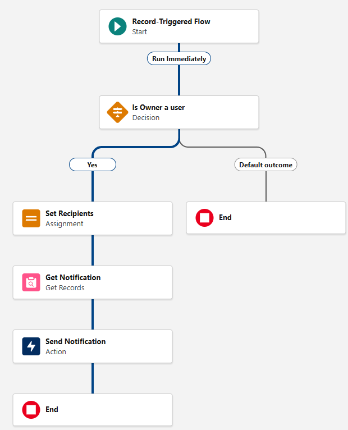Viewport: 348px width, 430px height.
Task: Click the Default outcome branch label
Action: pos(265,164)
